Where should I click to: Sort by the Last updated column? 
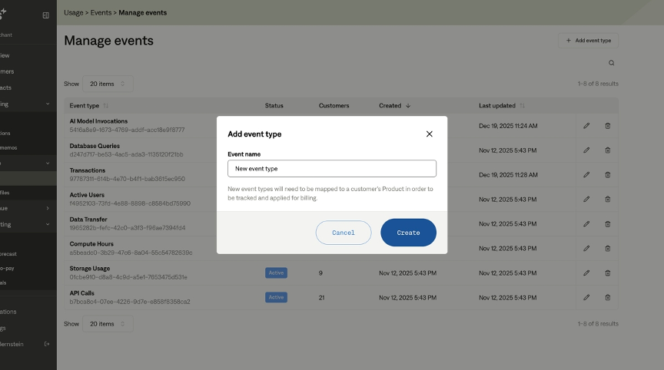501,105
